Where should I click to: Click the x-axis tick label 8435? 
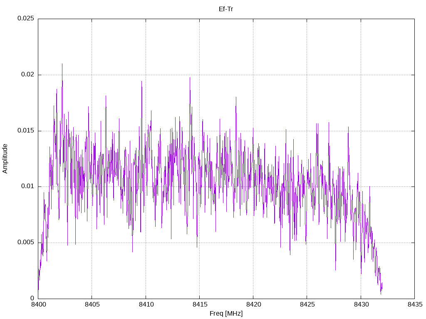pos(415,304)
